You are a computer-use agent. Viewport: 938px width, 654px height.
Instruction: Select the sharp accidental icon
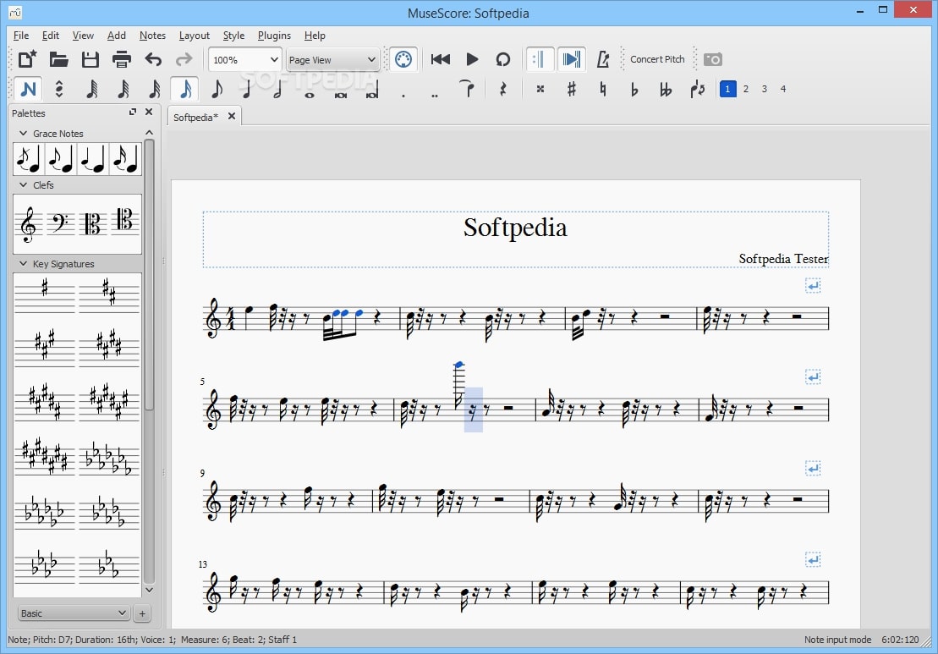572,89
